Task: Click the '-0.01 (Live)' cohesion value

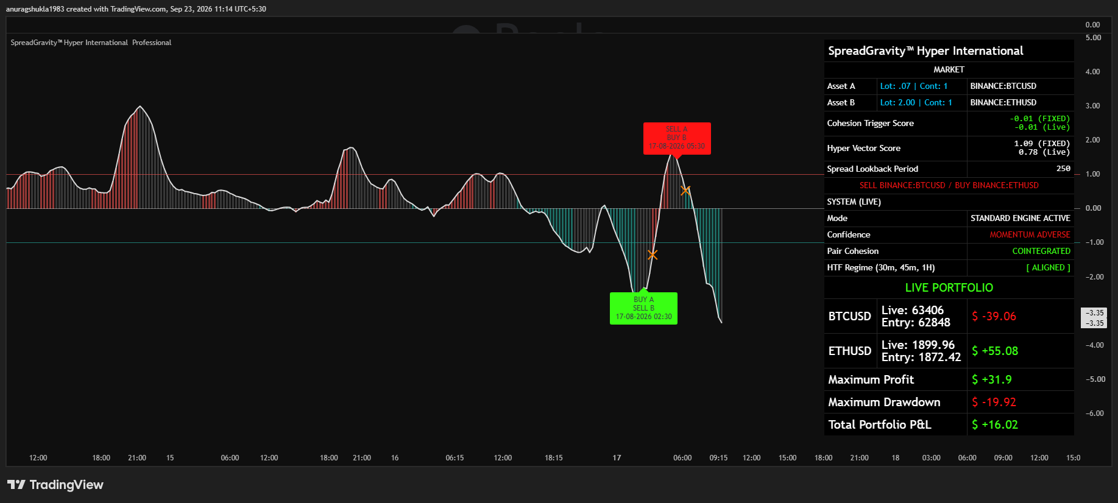Action: point(1042,127)
